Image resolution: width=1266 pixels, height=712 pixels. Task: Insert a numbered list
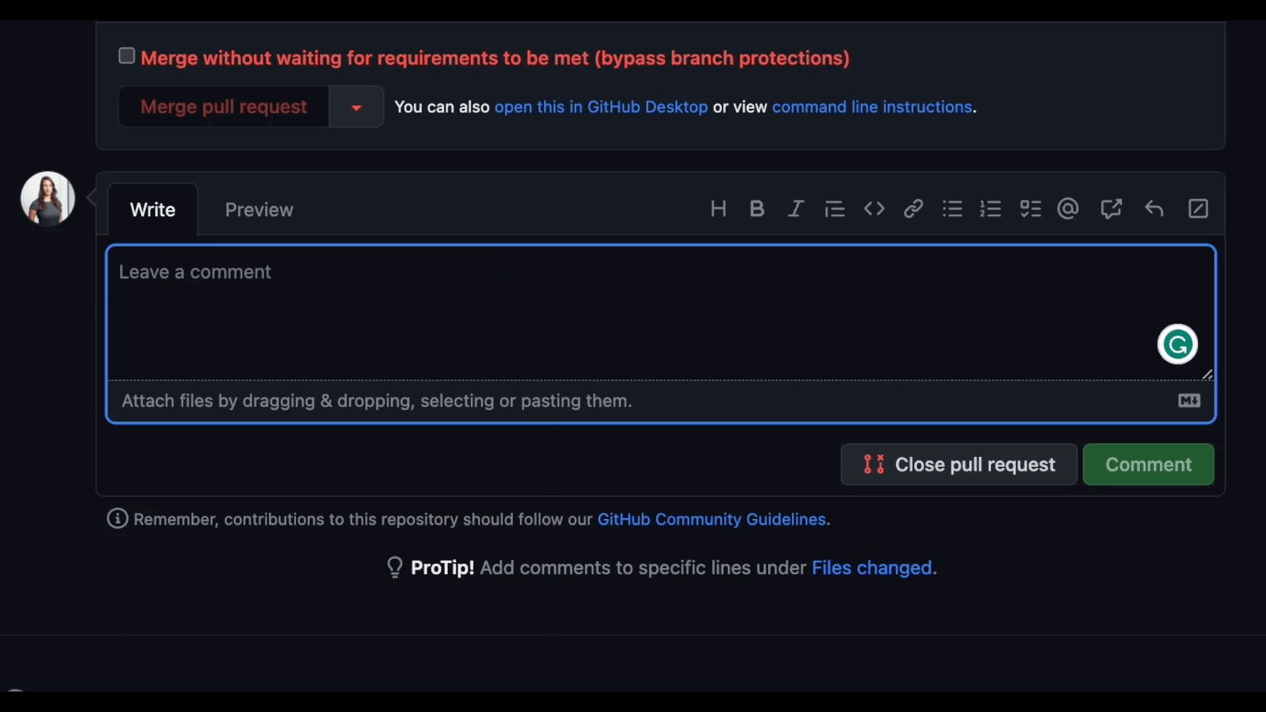tap(991, 209)
